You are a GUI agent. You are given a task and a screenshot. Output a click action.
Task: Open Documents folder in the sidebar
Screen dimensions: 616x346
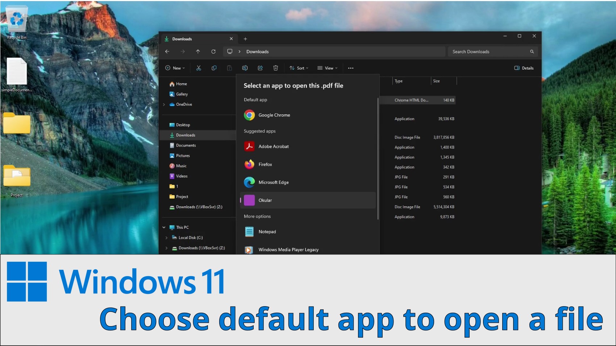186,145
